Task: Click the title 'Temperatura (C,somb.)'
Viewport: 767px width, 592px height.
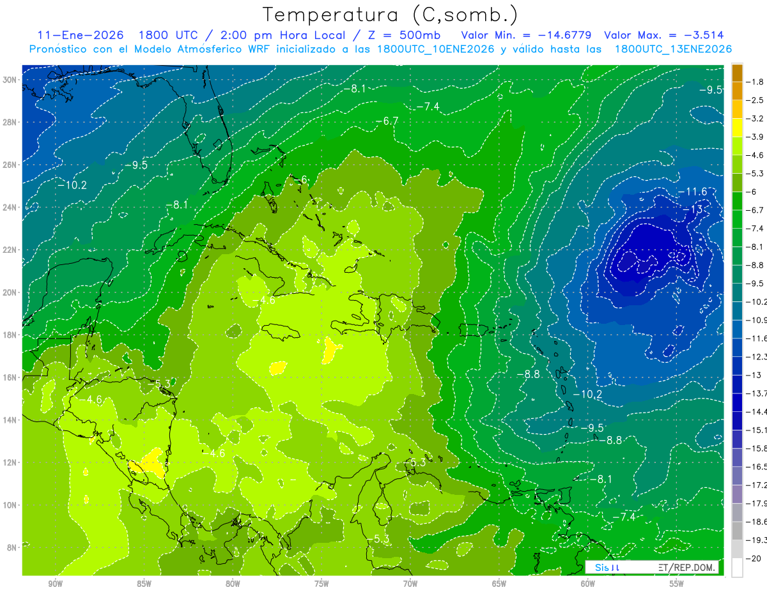Action: click(391, 15)
